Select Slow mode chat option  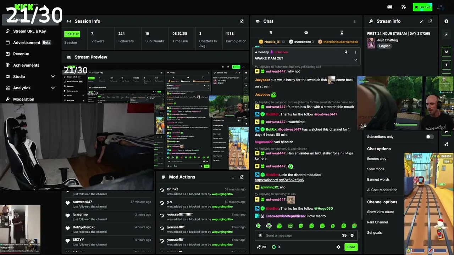click(x=376, y=169)
